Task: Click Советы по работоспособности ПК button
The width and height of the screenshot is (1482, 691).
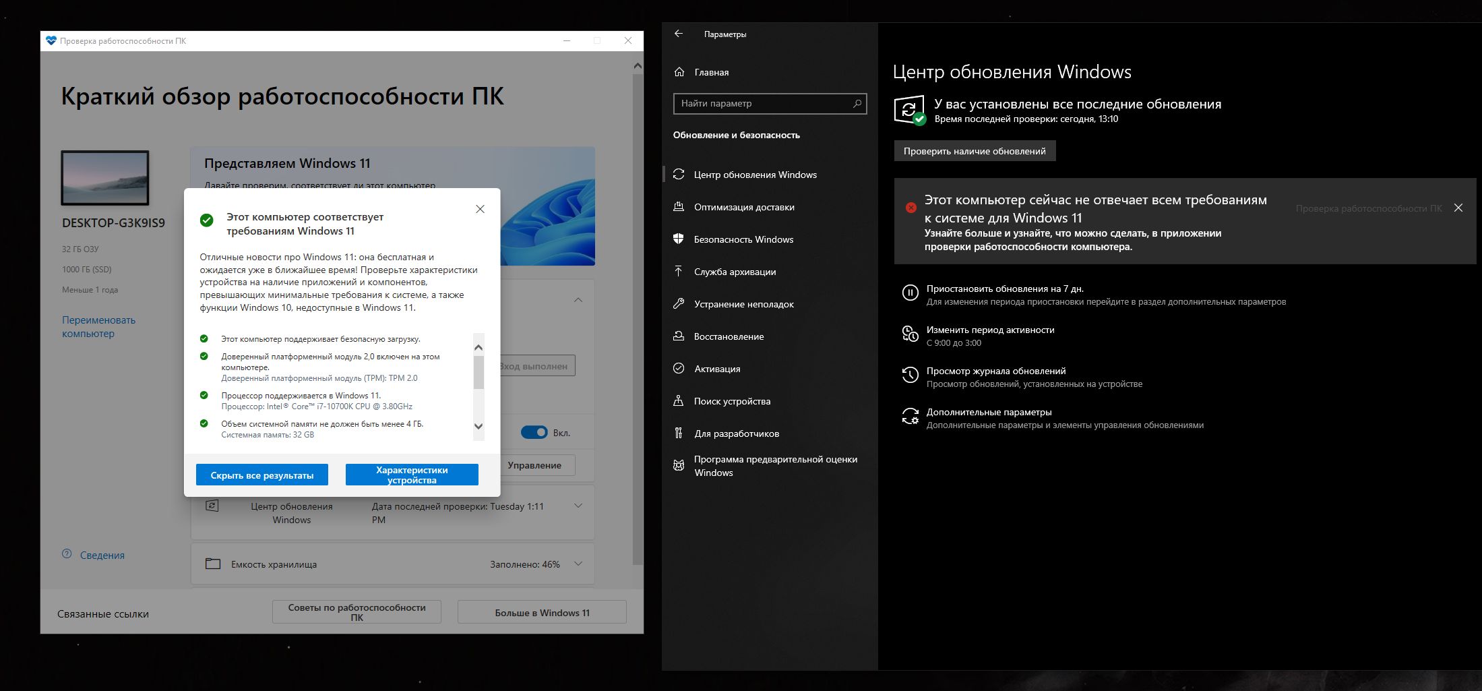Action: click(x=357, y=612)
